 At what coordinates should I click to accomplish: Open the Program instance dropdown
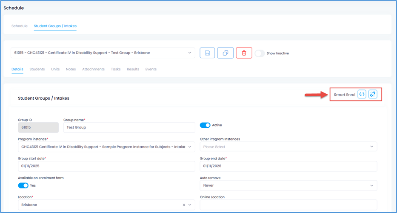[x=189, y=147]
